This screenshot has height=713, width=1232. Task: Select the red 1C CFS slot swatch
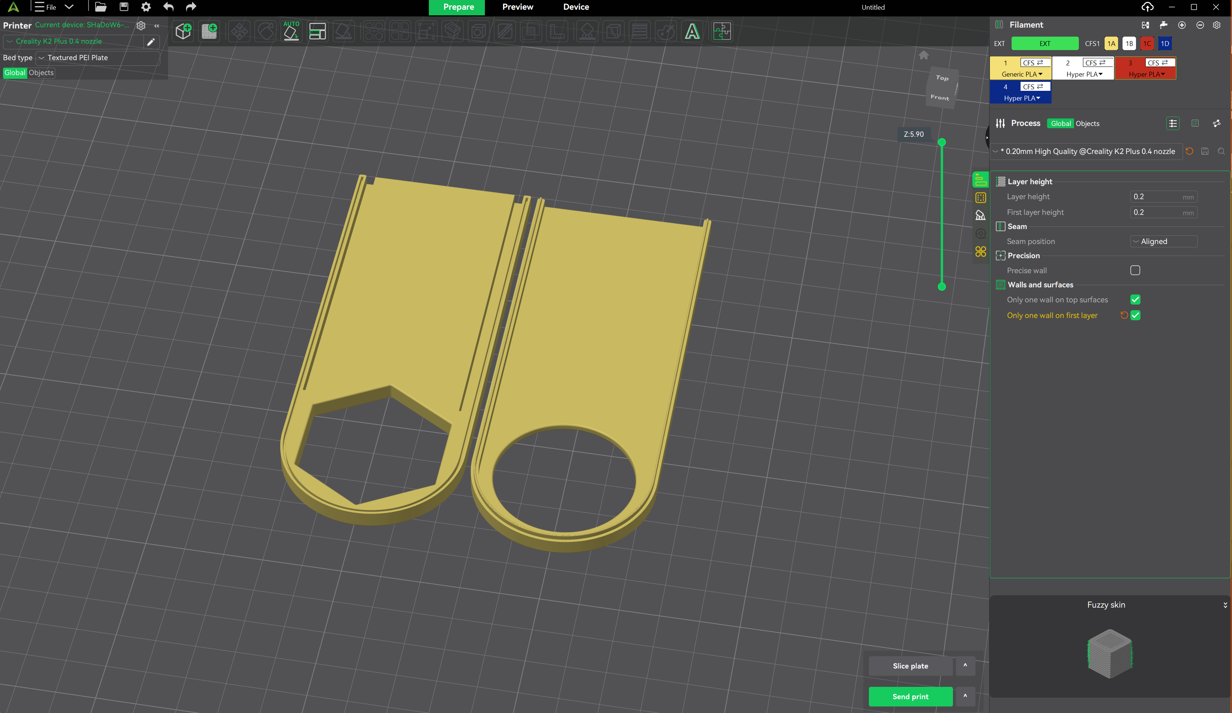pos(1147,43)
